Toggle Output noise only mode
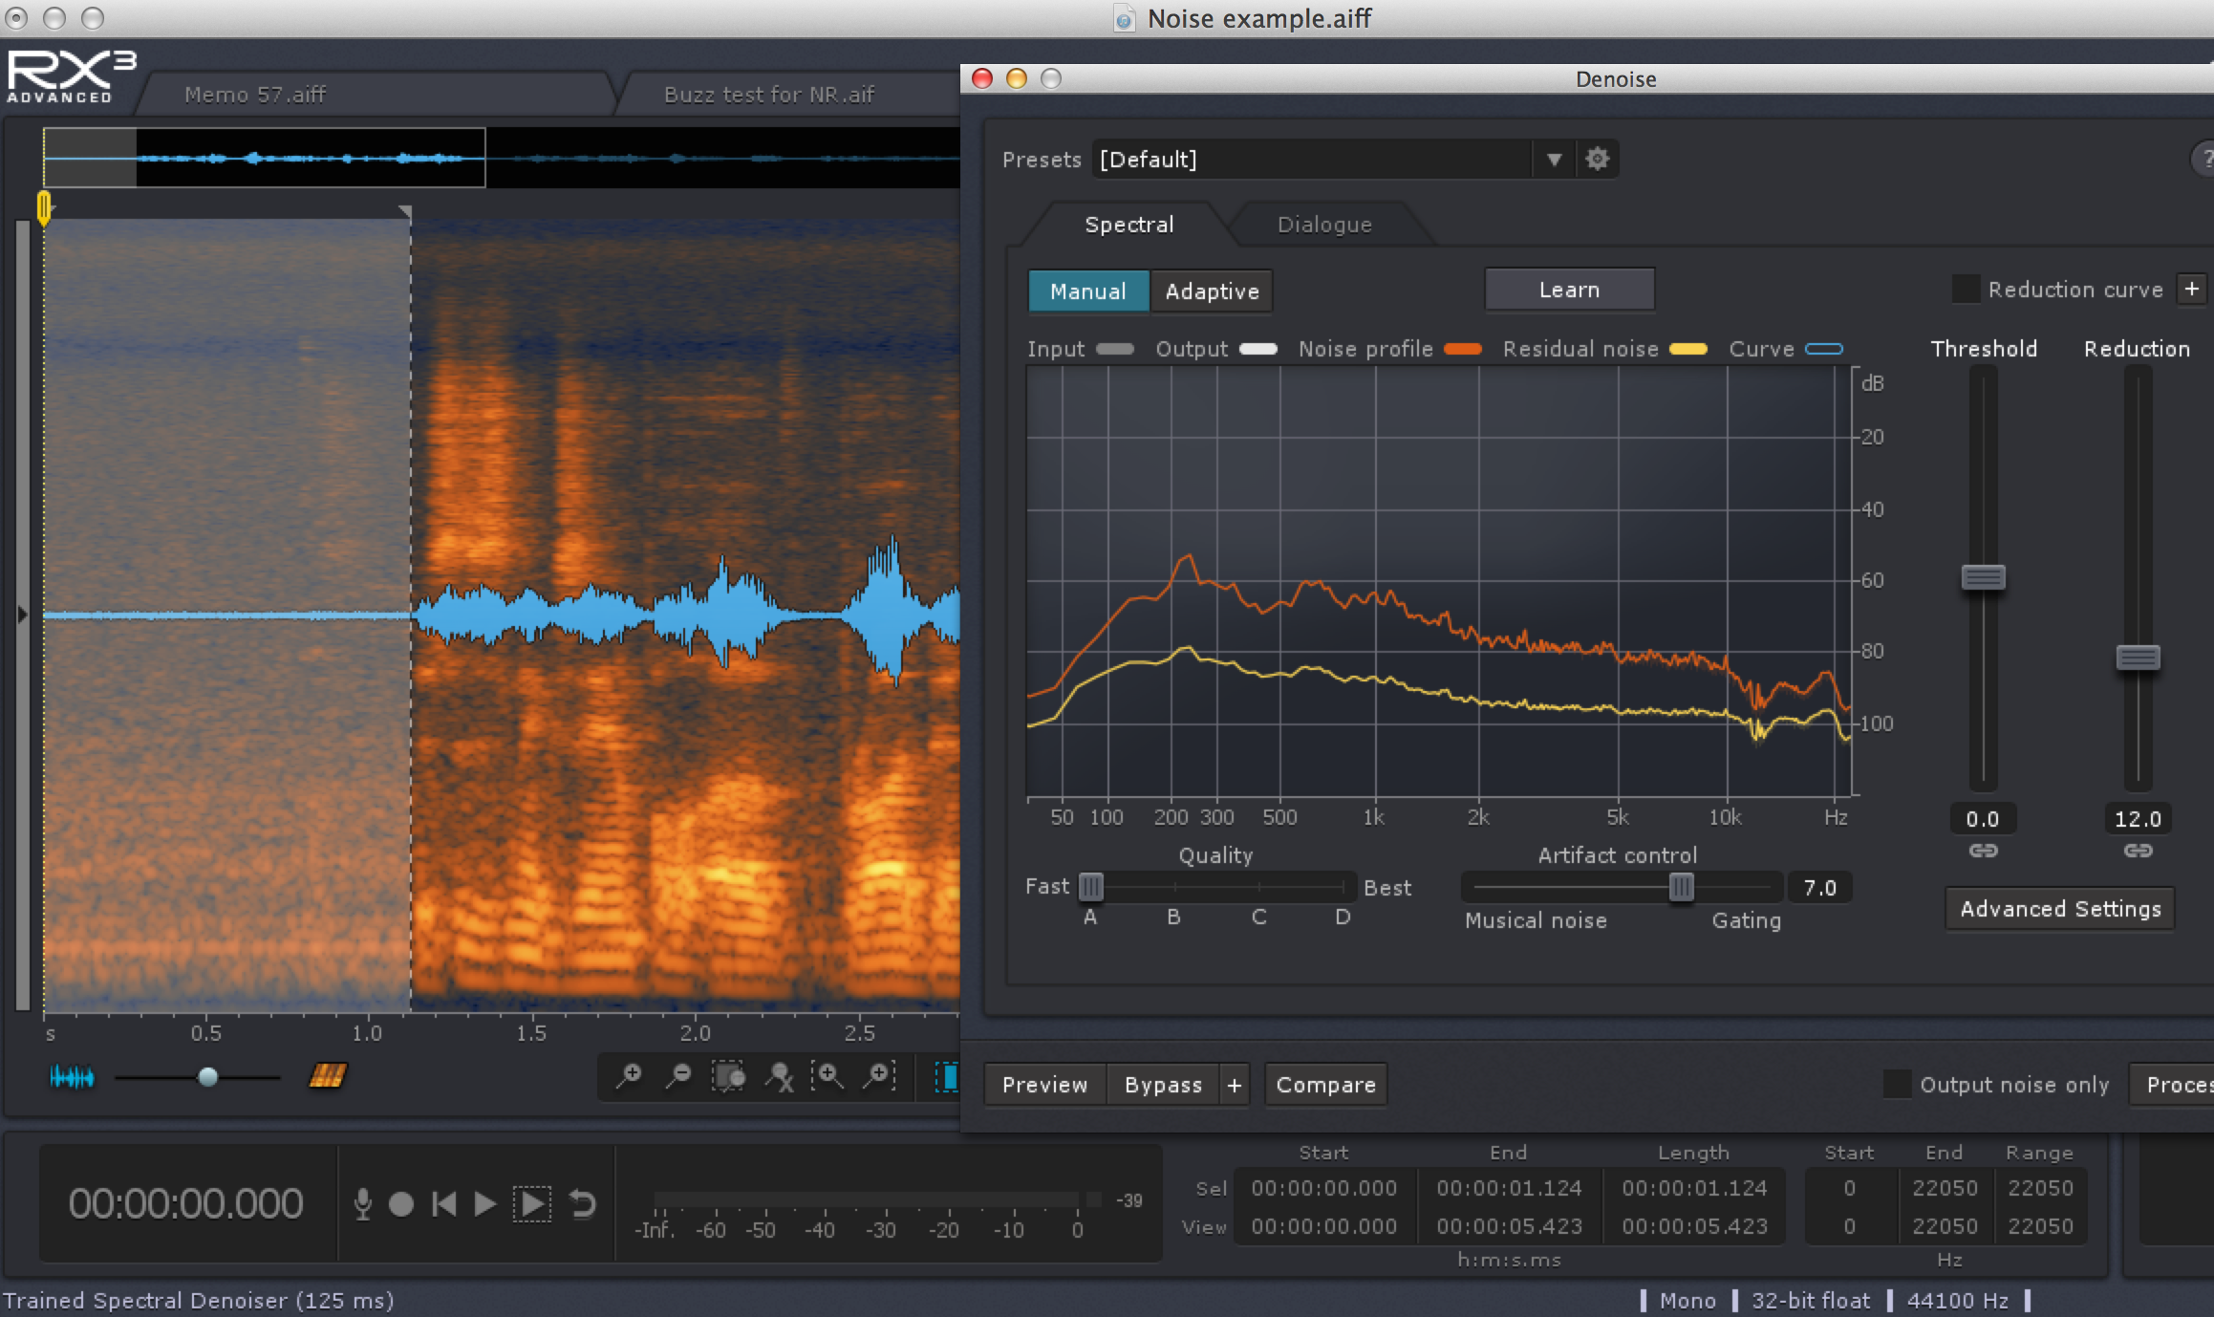Image resolution: width=2214 pixels, height=1317 pixels. 1896,1085
